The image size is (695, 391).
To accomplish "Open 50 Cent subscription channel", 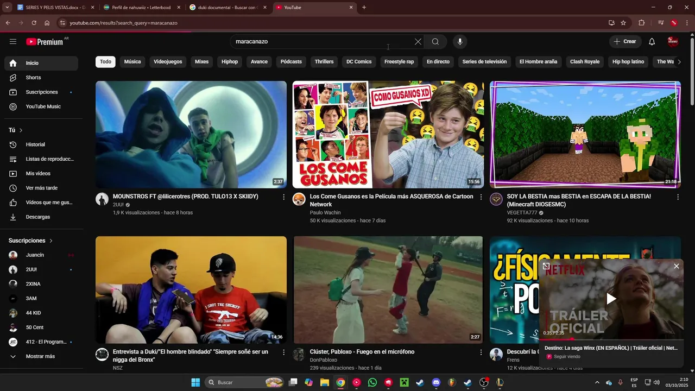I will [x=41, y=327].
